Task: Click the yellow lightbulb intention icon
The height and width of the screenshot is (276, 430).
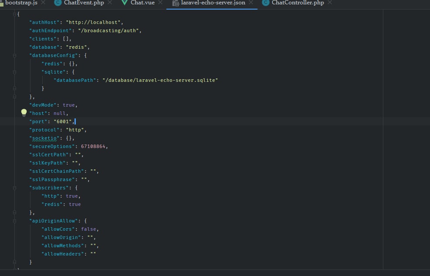Action: pos(24,113)
